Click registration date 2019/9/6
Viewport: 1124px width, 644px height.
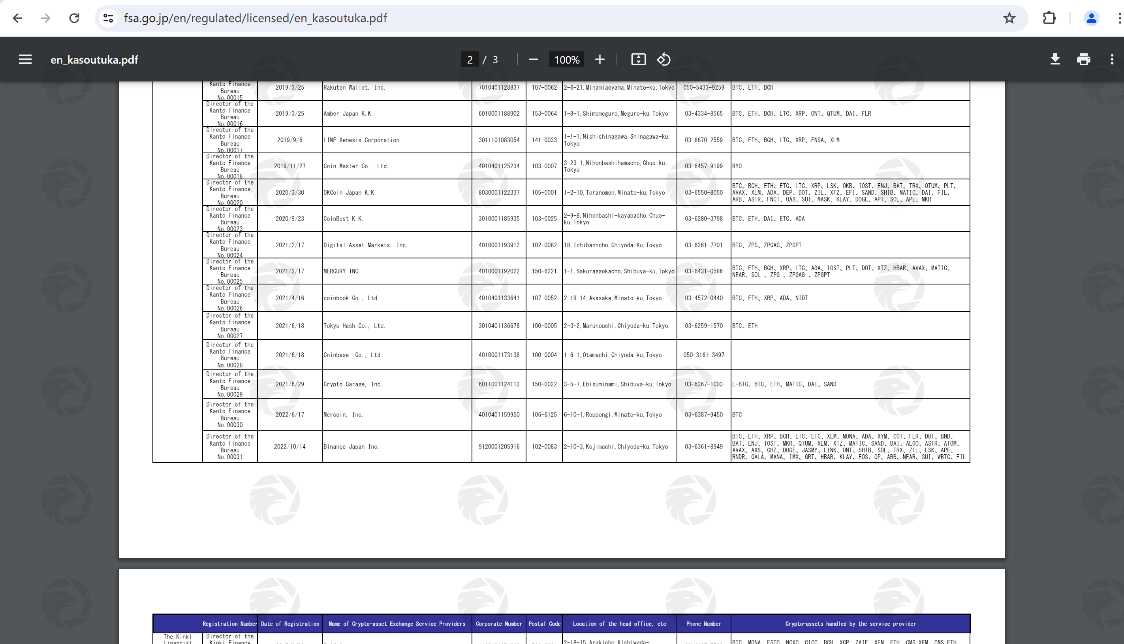click(289, 140)
